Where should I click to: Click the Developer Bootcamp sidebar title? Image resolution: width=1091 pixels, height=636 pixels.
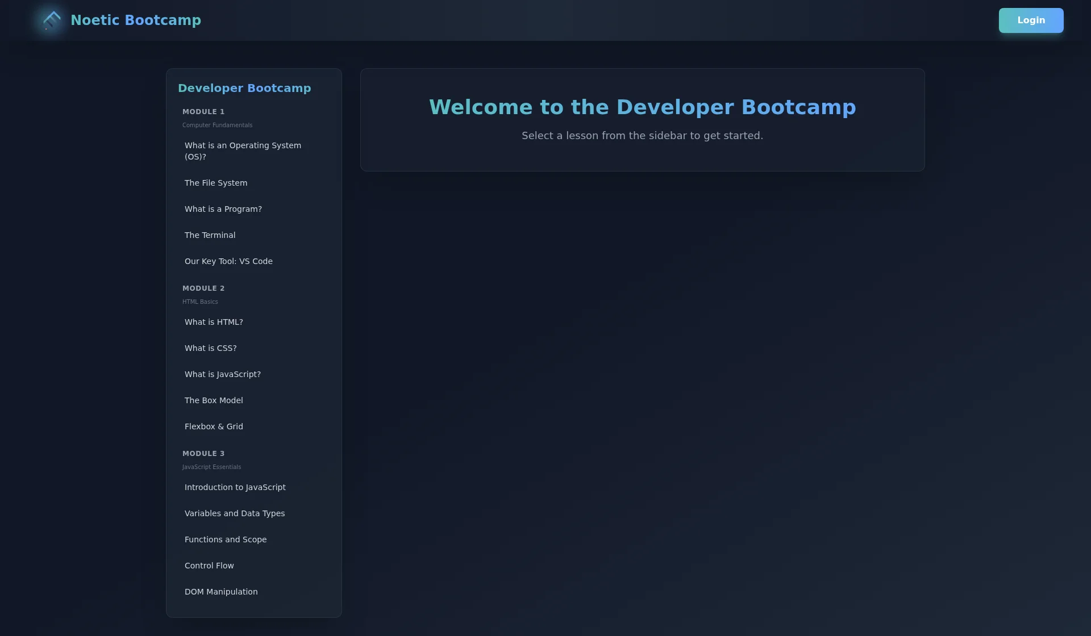coord(244,88)
